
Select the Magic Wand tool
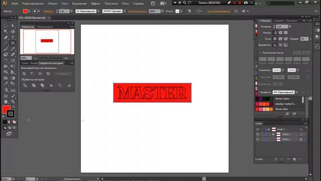(6, 31)
